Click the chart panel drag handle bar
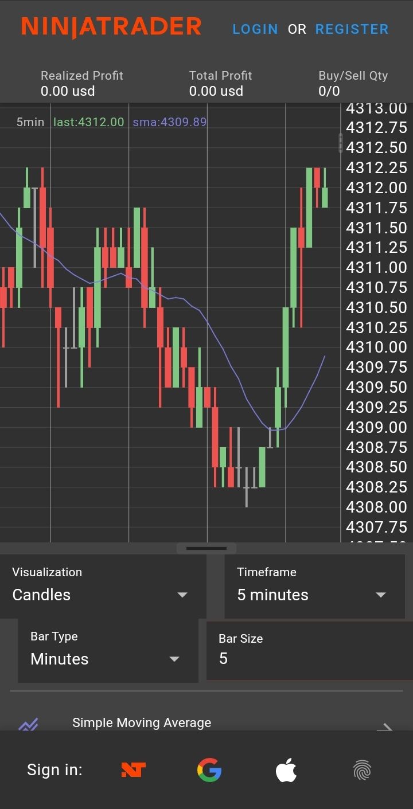Image resolution: width=413 pixels, height=809 pixels. (206, 549)
